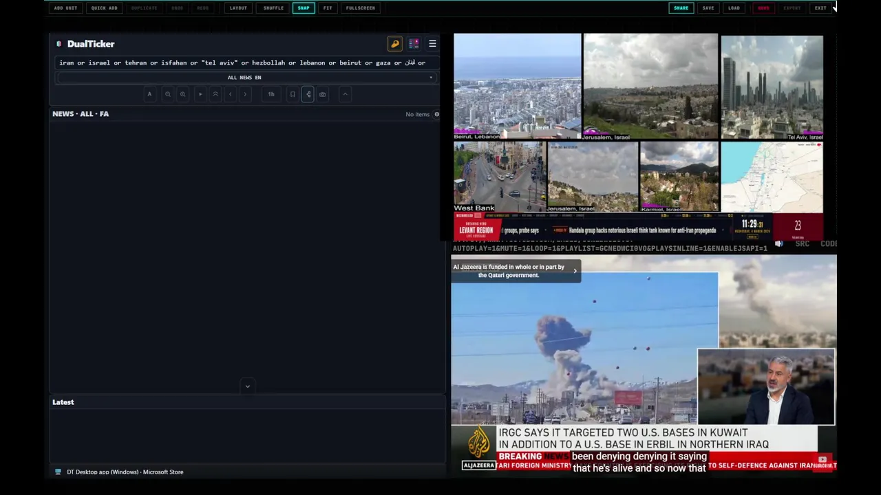Viewport: 881px width, 495px height.
Task: Select the top Jerusalem, Israel webcam feed
Action: coord(650,87)
